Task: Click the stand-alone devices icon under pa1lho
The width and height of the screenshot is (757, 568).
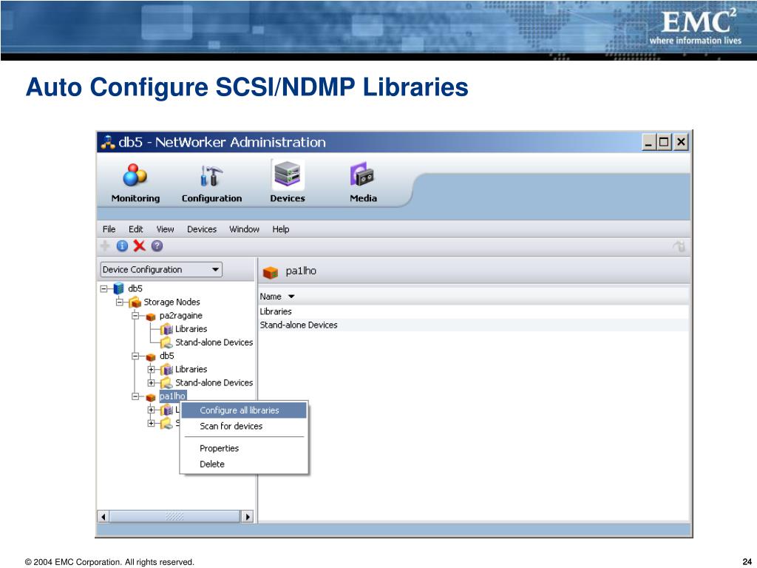Action: click(166, 424)
